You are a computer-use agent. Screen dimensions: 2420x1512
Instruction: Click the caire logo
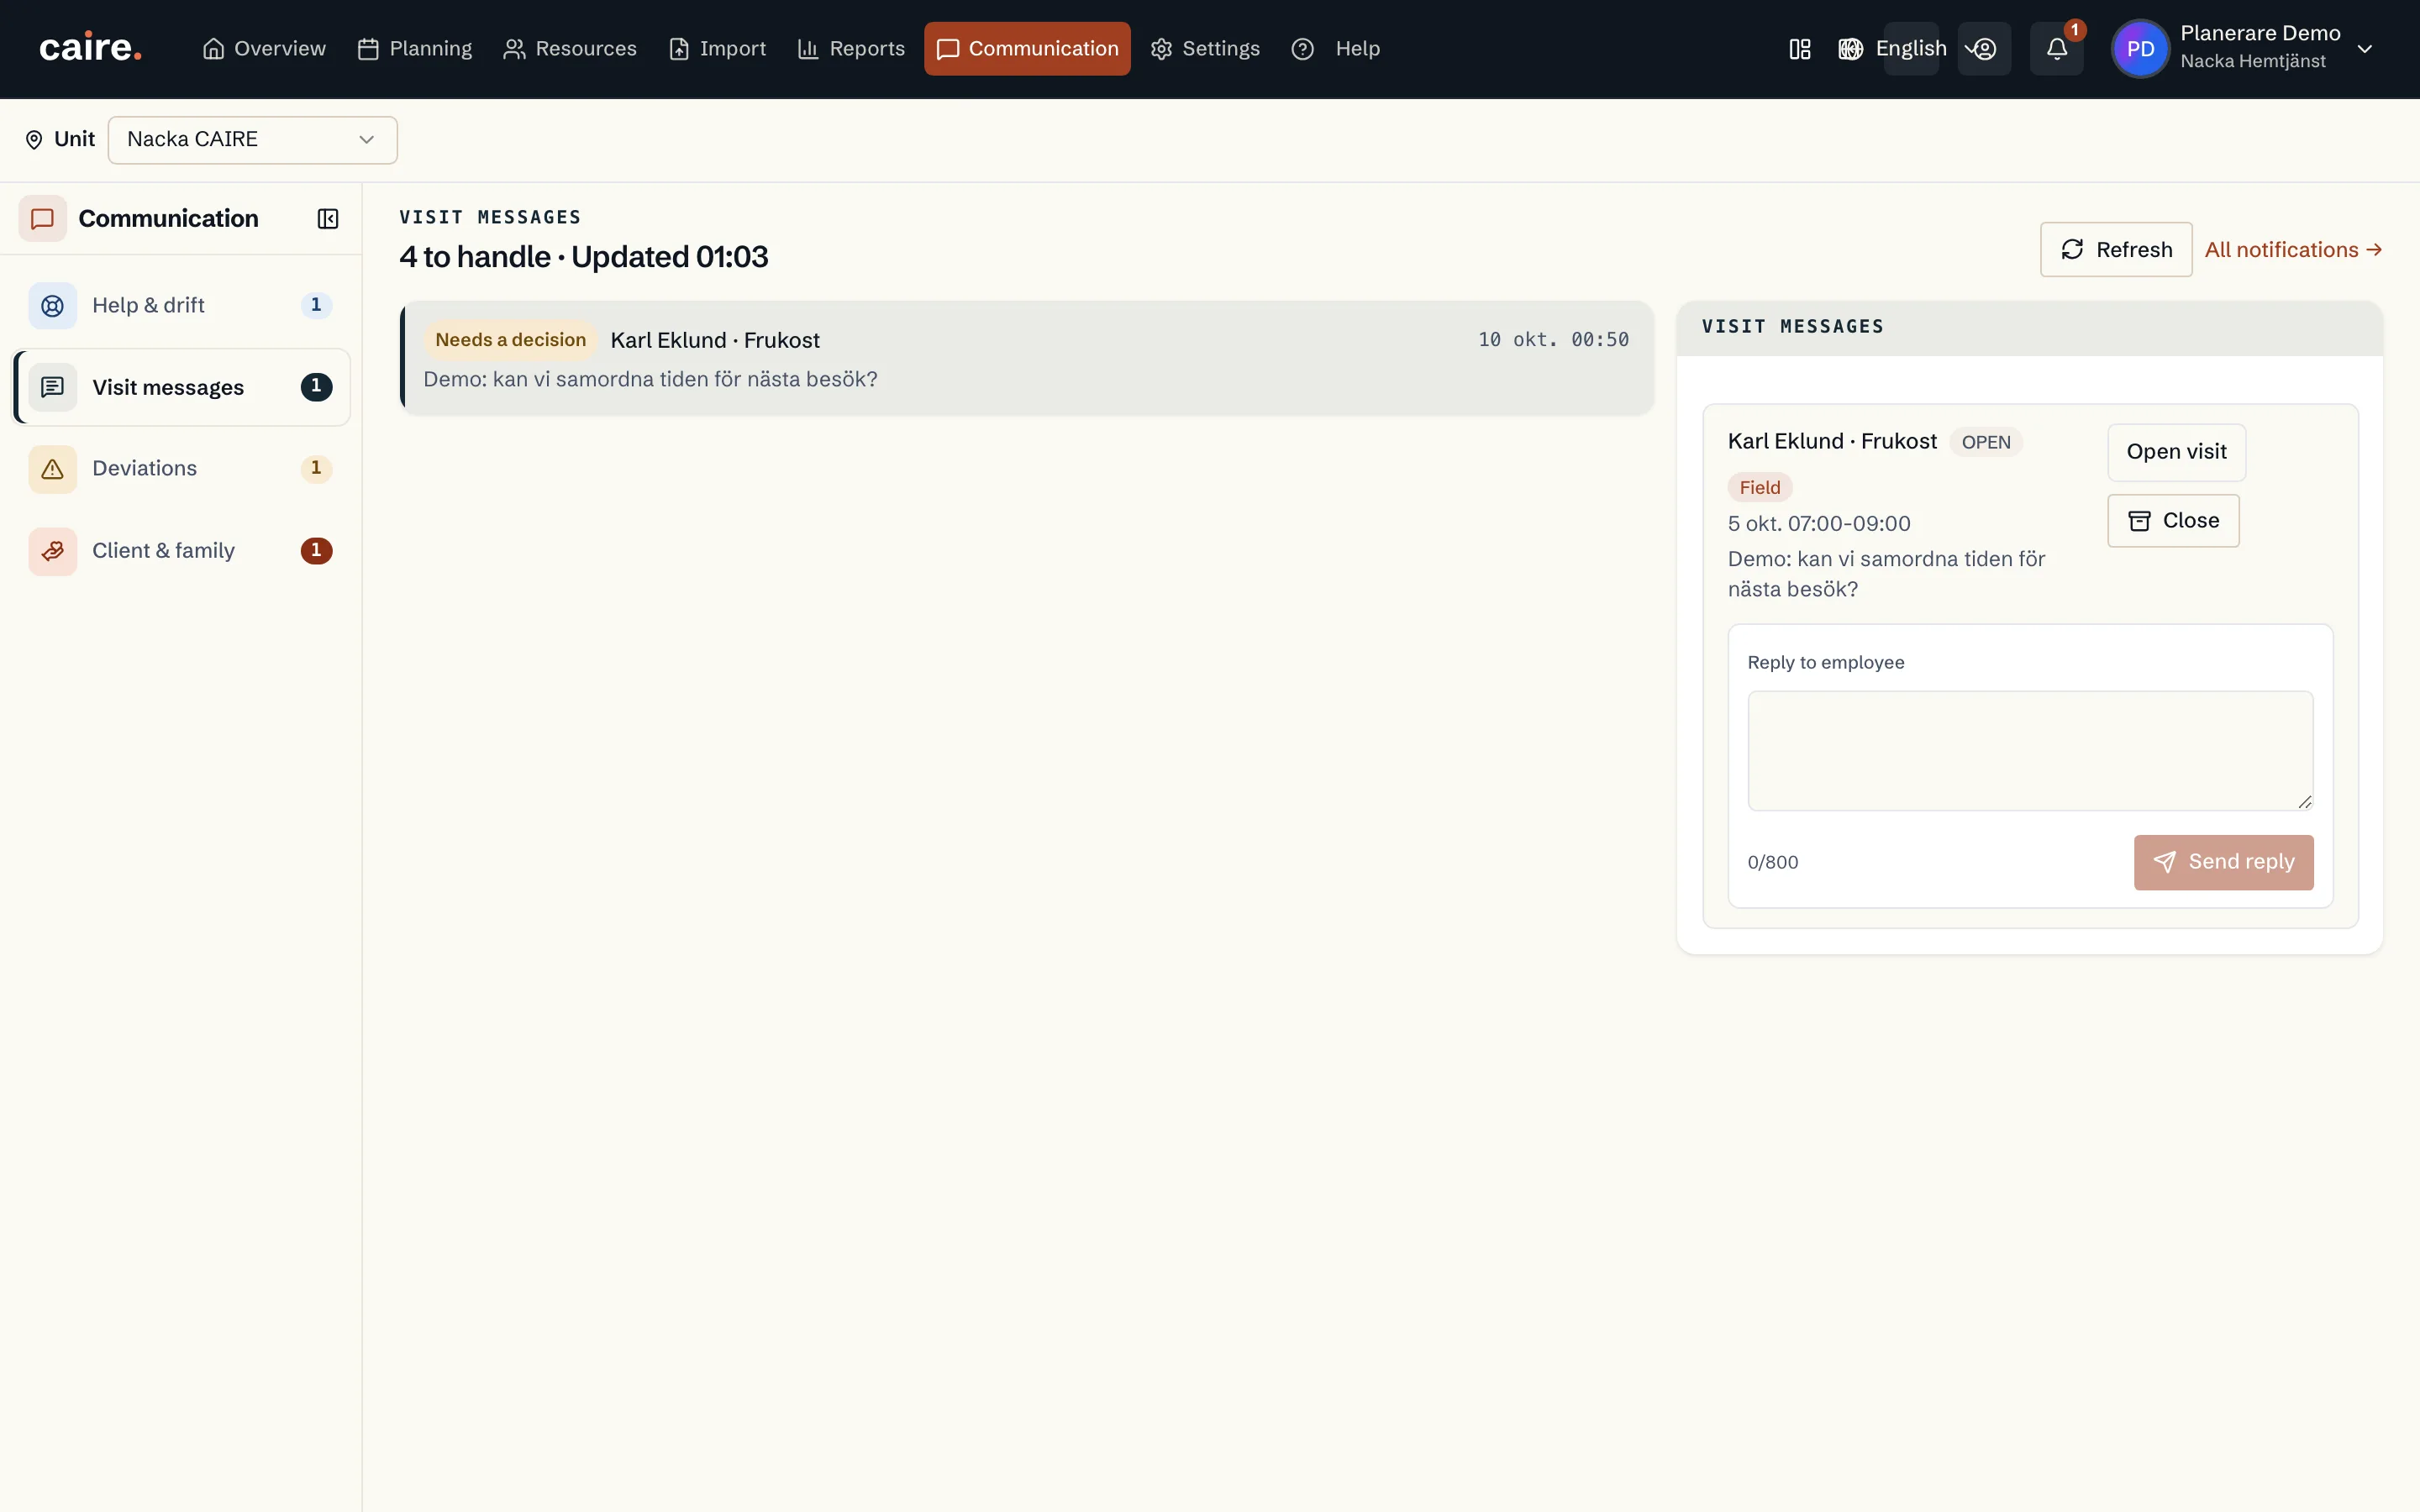[90, 48]
